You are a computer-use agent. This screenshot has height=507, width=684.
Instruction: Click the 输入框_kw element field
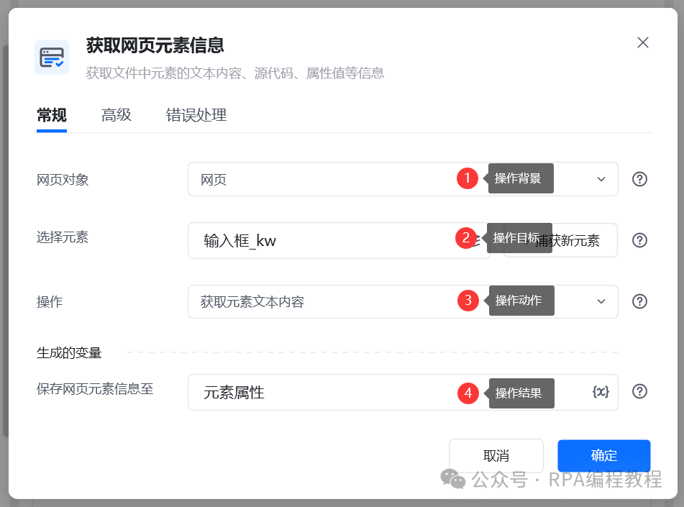click(x=339, y=240)
